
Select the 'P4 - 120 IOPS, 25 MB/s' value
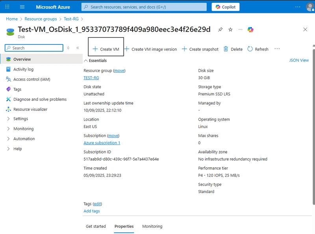[219, 175]
